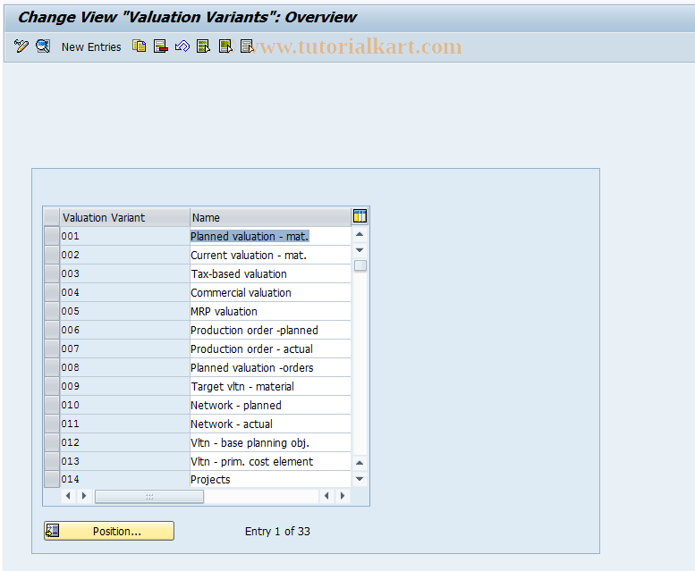695x571 pixels.
Task: Click the Select Block icon
Action: [225, 46]
